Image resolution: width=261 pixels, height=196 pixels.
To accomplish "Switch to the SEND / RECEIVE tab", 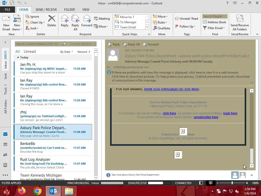I will [x=46, y=10].
